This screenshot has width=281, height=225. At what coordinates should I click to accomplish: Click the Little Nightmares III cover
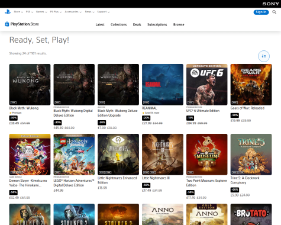[163, 155]
